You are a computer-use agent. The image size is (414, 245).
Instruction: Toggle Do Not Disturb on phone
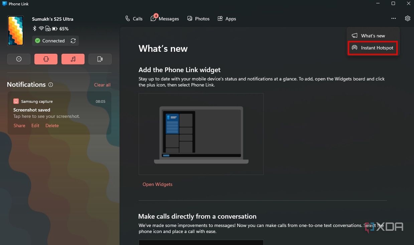tap(19, 59)
